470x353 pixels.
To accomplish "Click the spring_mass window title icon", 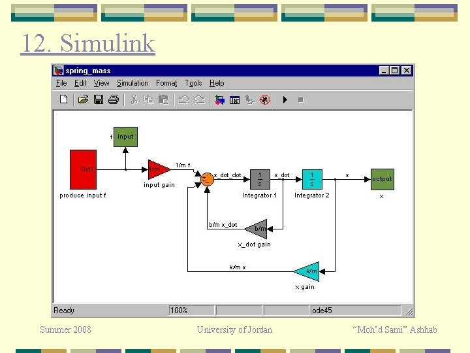I will coord(59,71).
